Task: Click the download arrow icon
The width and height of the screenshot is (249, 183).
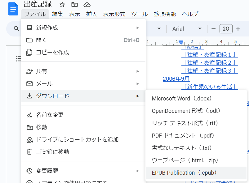Action: [x=29, y=96]
